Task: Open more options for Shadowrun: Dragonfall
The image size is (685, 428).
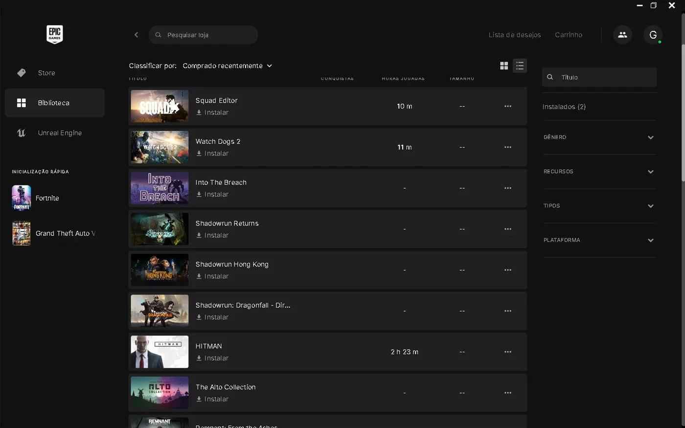Action: [508, 311]
